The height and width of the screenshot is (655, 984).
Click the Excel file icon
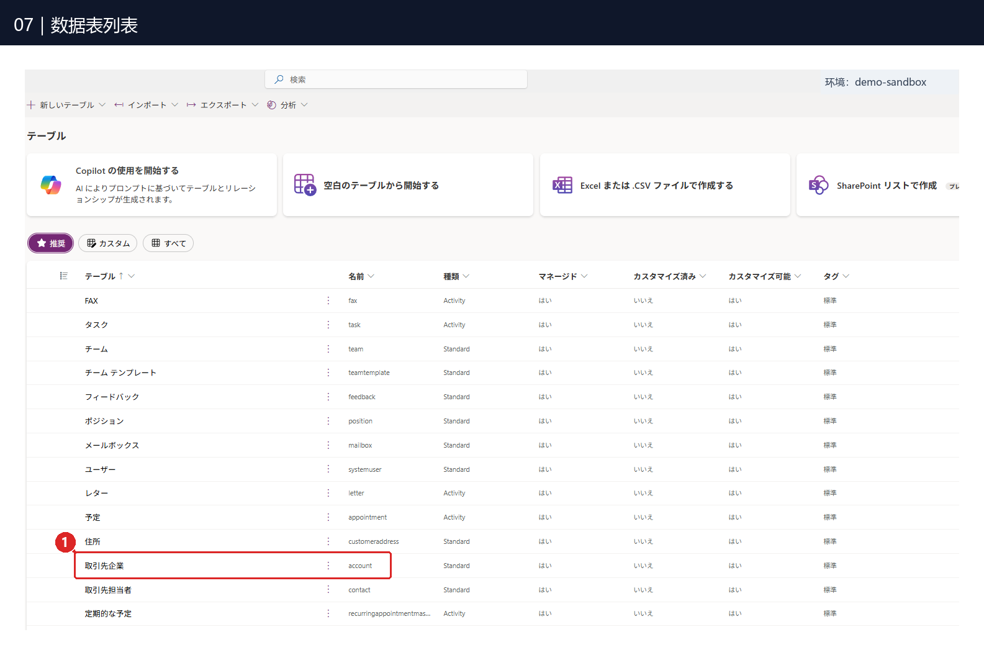click(x=562, y=185)
